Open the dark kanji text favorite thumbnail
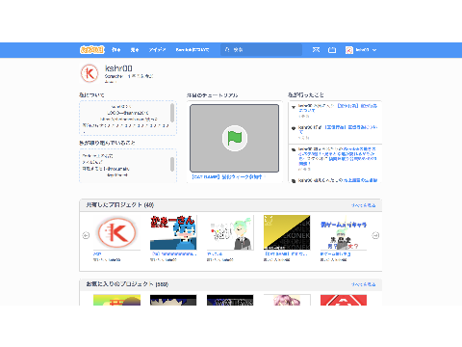Viewport: 462px width, 347px height. pos(230,300)
